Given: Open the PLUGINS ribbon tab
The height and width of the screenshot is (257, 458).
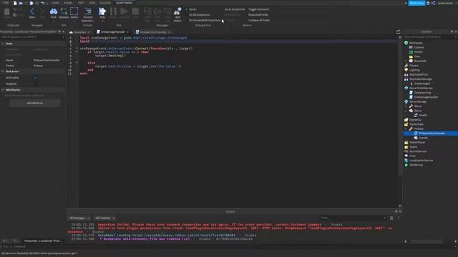Looking at the screenshot, I should coord(105,3).
